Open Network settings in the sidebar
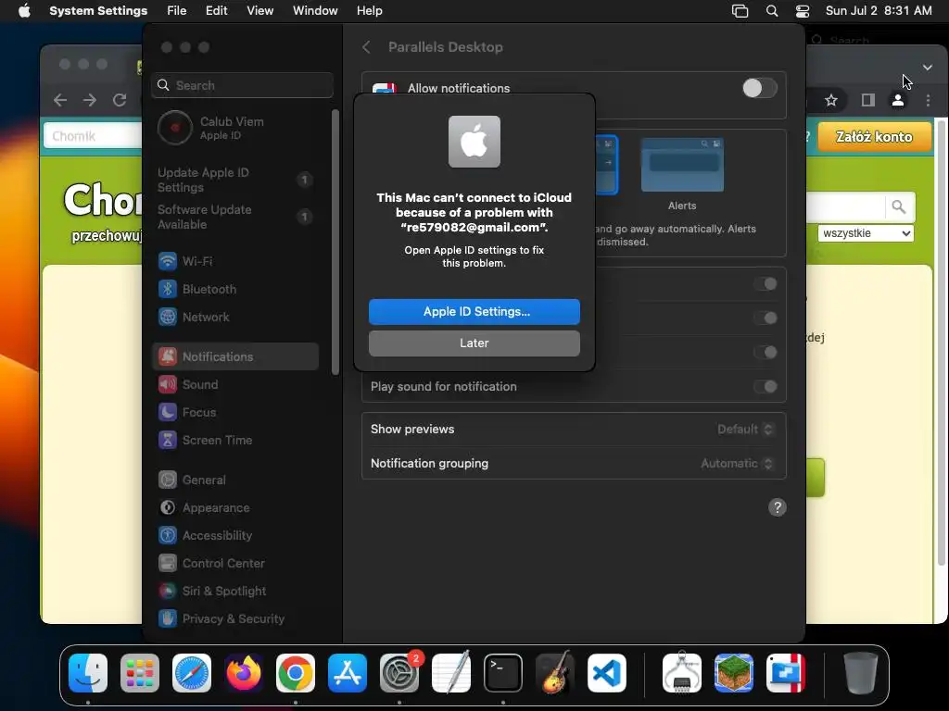Viewport: 949px width, 711px height. [234, 317]
